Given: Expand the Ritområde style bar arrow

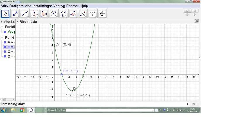Looking at the screenshot, I should [17, 21].
